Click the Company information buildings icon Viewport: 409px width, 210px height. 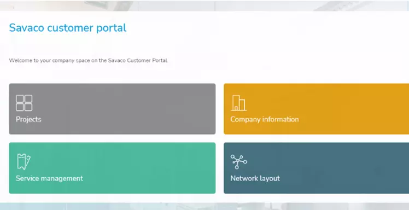pyautogui.click(x=238, y=103)
